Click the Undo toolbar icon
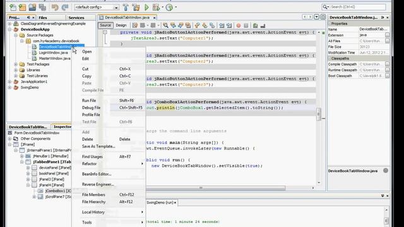The image size is (404, 227). [x=55, y=8]
